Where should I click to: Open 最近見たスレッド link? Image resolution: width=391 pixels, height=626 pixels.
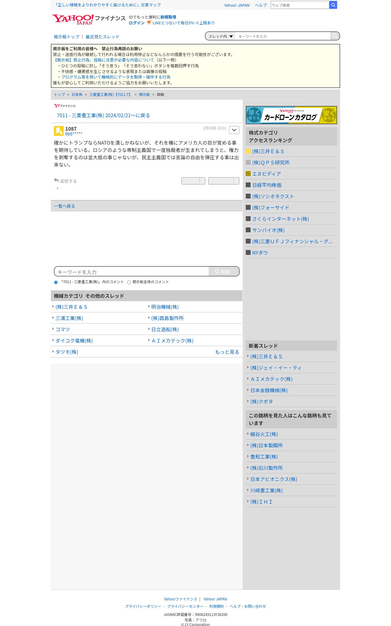click(x=102, y=37)
